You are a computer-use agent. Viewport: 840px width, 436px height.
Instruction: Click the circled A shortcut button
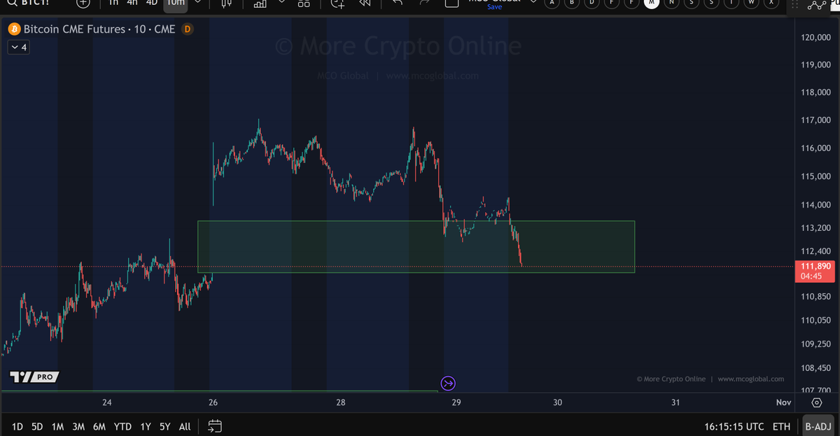click(552, 3)
